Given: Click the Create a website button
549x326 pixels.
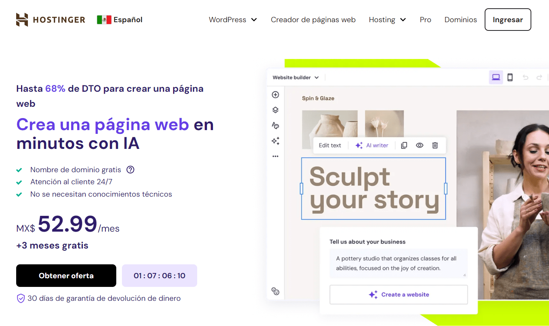Looking at the screenshot, I should tap(398, 294).
